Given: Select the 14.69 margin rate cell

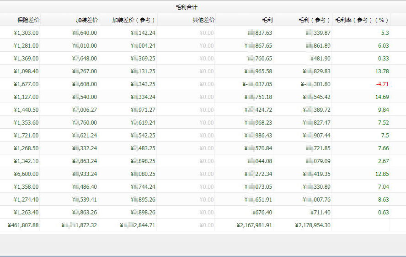Looking at the screenshot, I should pos(382,97).
